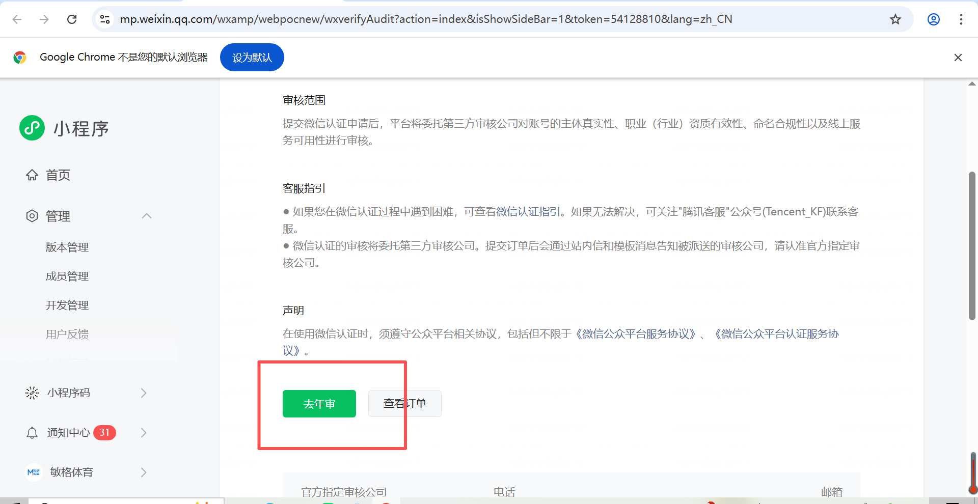Open the 微信认证指引 link
978x504 pixels.
click(x=528, y=212)
